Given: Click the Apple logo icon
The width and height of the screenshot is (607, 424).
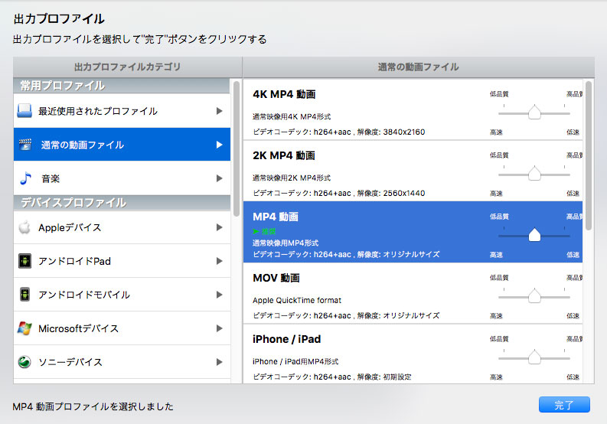Looking at the screenshot, I should (24, 227).
